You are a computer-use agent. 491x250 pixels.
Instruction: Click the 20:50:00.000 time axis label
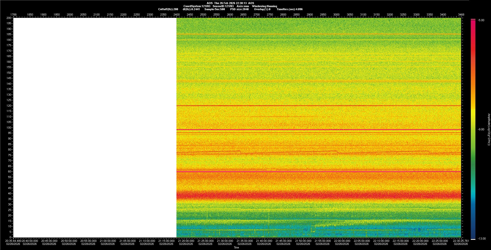[x=69, y=241]
